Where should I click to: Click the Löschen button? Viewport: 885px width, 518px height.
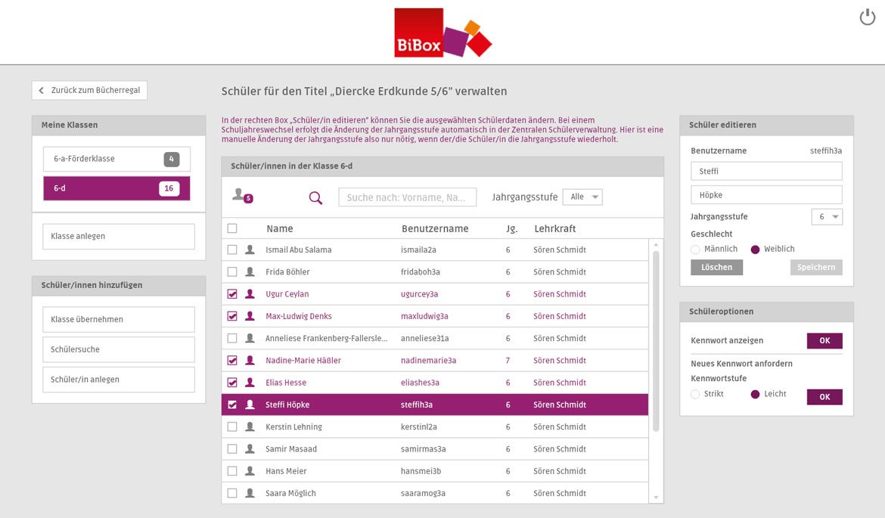(716, 268)
